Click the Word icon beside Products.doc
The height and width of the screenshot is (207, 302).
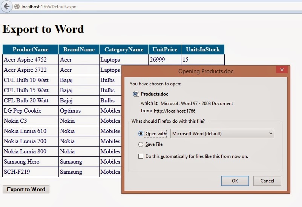[136, 94]
